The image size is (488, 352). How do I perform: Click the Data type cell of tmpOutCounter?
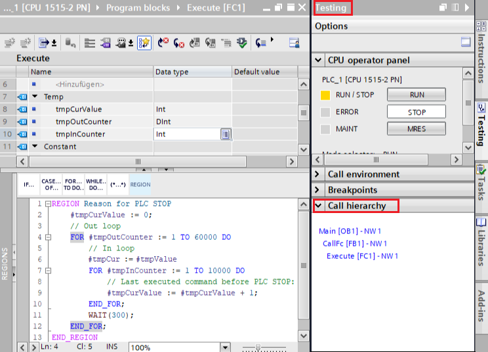pyautogui.click(x=192, y=121)
